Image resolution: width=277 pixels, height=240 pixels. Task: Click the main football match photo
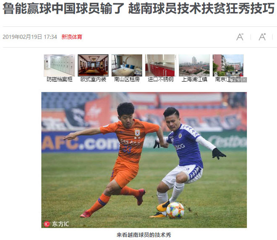[144, 160]
